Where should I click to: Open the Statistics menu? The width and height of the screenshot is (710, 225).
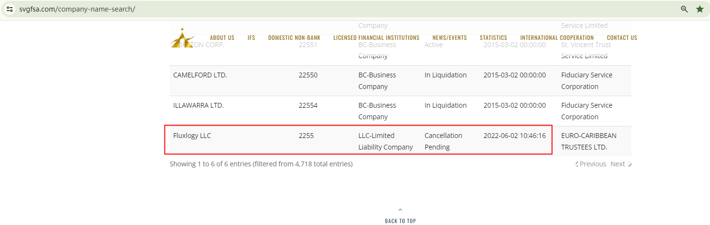click(493, 37)
